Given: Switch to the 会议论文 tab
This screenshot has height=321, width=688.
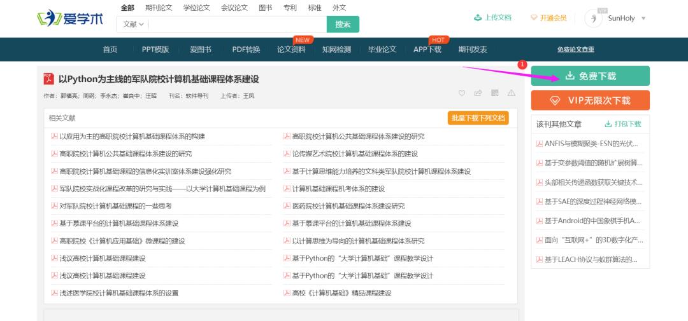Looking at the screenshot, I should (234, 8).
